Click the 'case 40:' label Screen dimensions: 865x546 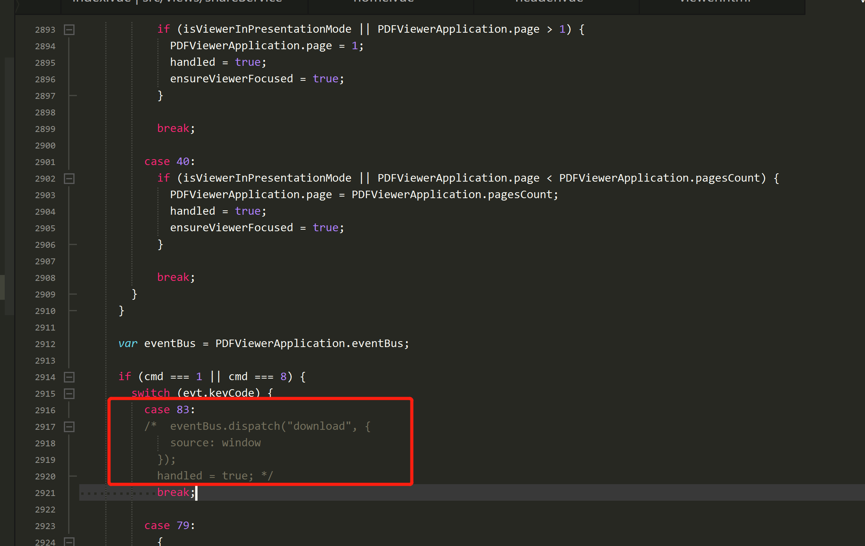[170, 162]
